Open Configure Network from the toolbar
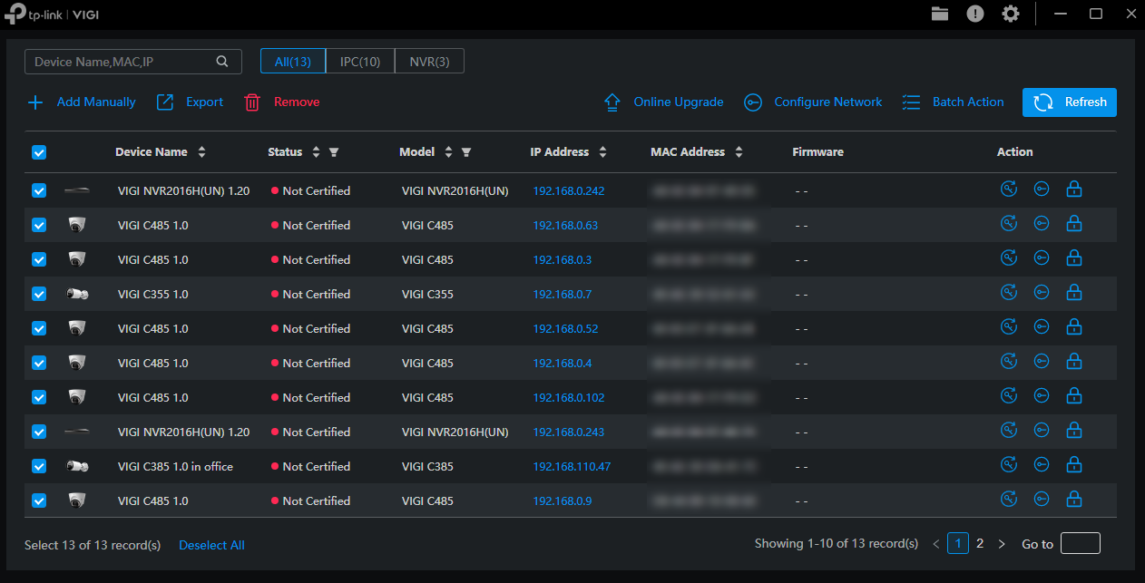The height and width of the screenshot is (583, 1145). pyautogui.click(x=753, y=102)
